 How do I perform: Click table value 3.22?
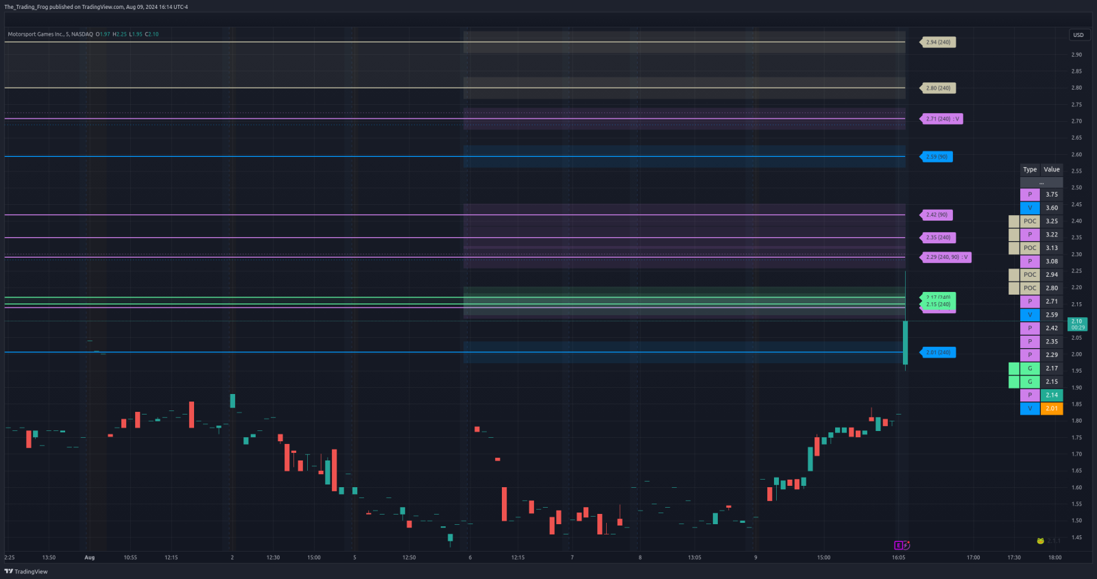click(1052, 235)
